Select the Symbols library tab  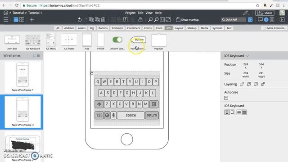point(217,28)
